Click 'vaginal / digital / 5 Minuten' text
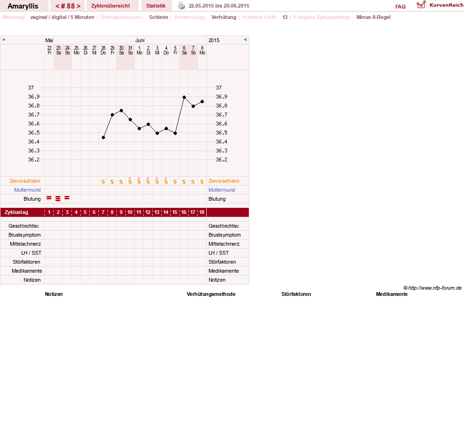The width and height of the screenshot is (464, 445). [62, 17]
